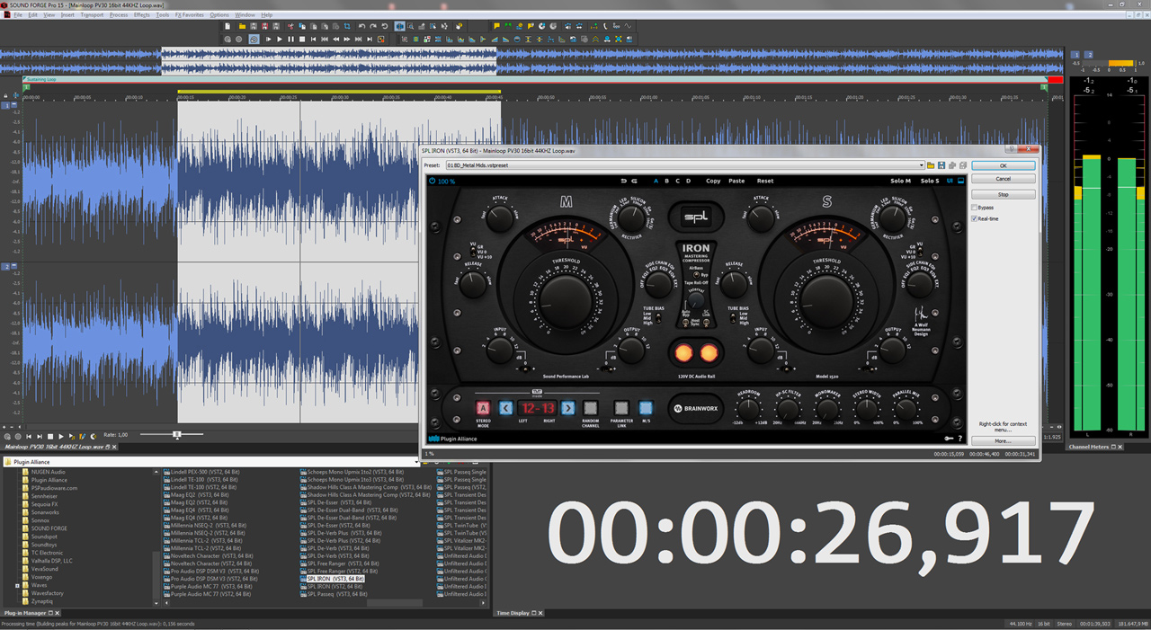Click the Rate slider handle
Viewport: 1151px width, 630px height.
tap(177, 435)
